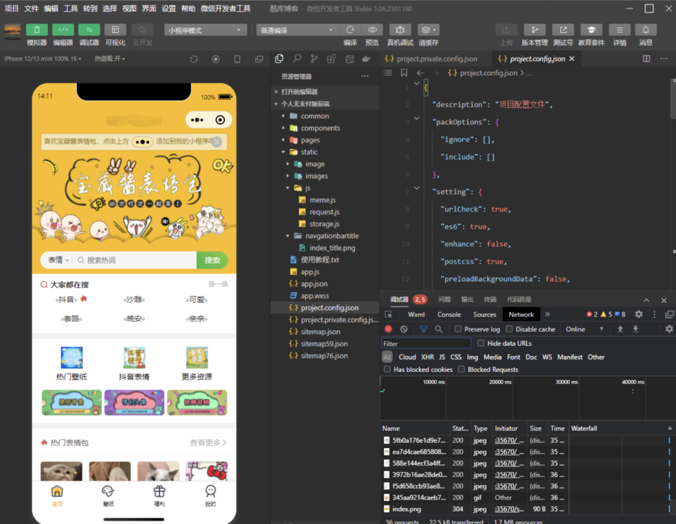Open the Messages (消息) bell icon

tap(646, 30)
